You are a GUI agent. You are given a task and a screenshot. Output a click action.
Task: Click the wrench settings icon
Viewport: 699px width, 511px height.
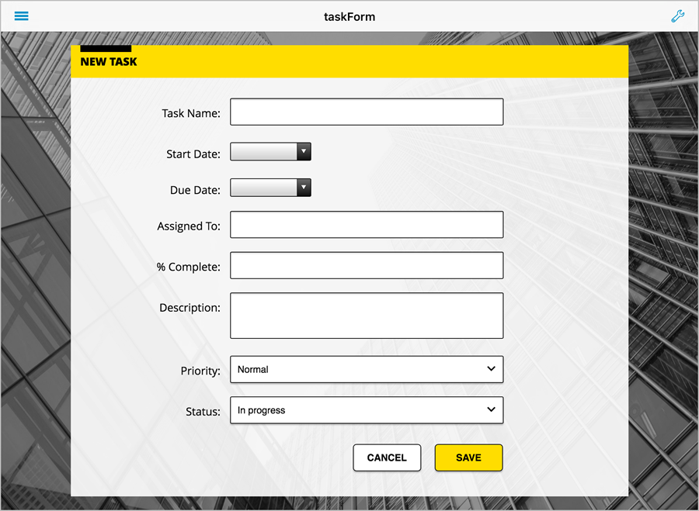coord(677,16)
